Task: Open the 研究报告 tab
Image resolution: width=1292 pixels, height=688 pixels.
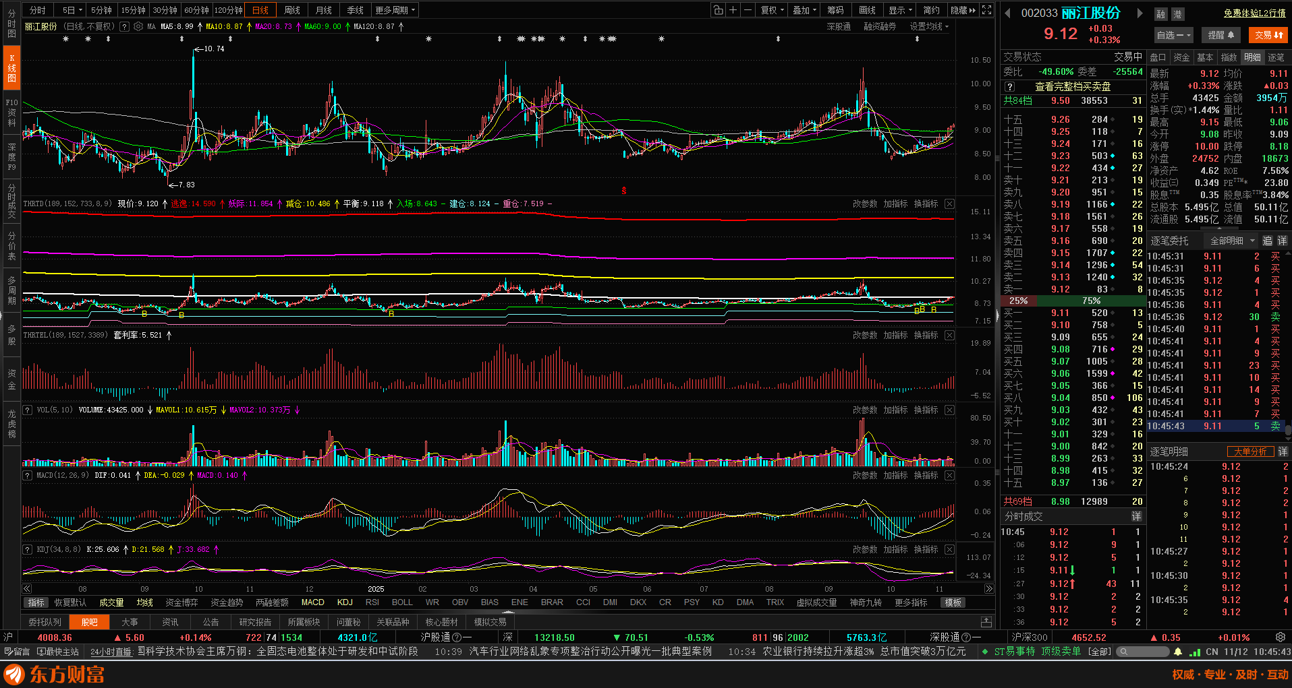Action: point(255,622)
